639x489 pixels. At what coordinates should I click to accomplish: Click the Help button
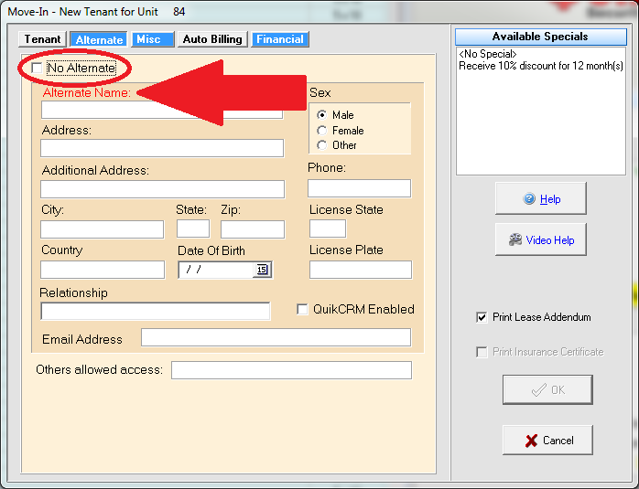(x=541, y=198)
